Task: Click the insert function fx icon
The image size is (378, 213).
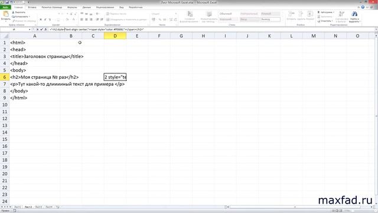Action: pyautogui.click(x=45, y=30)
